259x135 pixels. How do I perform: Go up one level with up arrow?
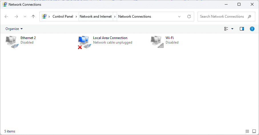[33, 17]
